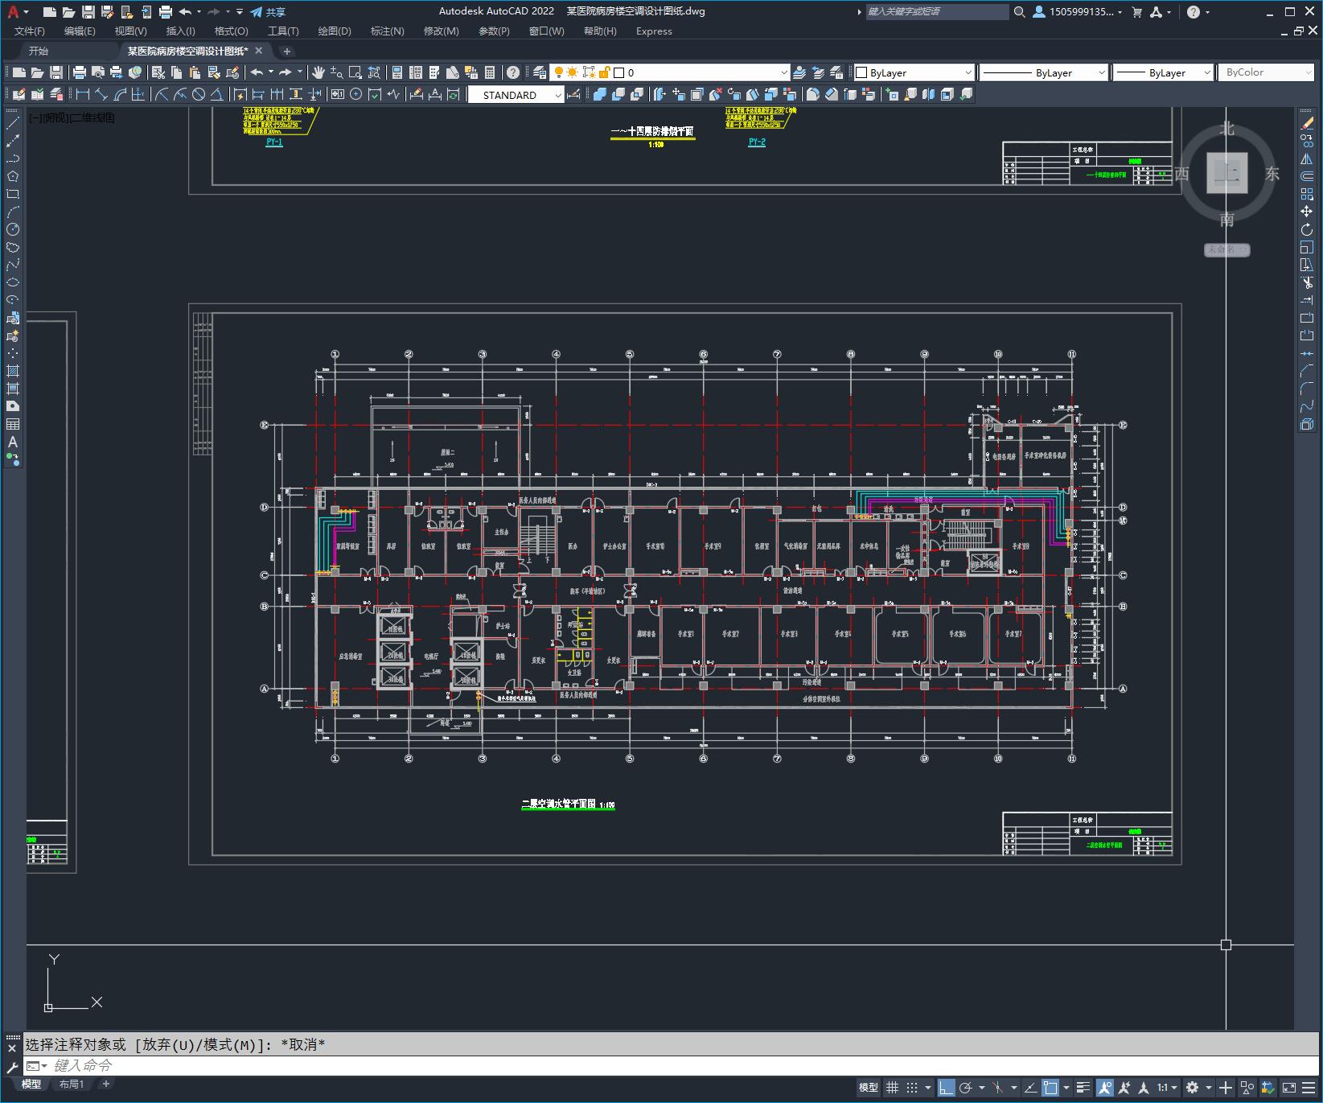Image resolution: width=1323 pixels, height=1103 pixels.
Task: Select the Pan hand tool
Action: pyautogui.click(x=318, y=72)
